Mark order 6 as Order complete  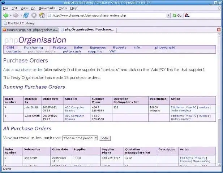pos(181,119)
